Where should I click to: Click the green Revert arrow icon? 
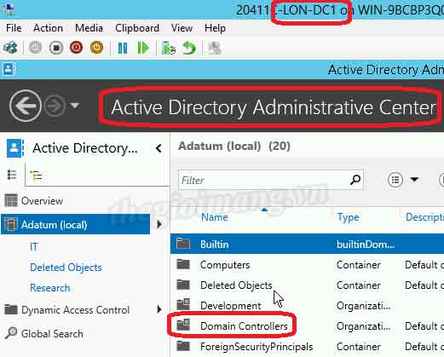click(x=189, y=48)
